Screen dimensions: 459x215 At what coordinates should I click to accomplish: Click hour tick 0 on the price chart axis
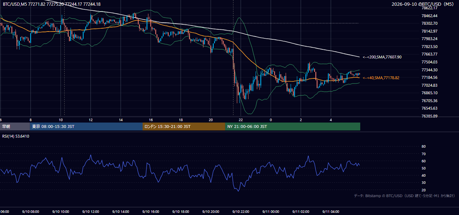(x=271, y=120)
